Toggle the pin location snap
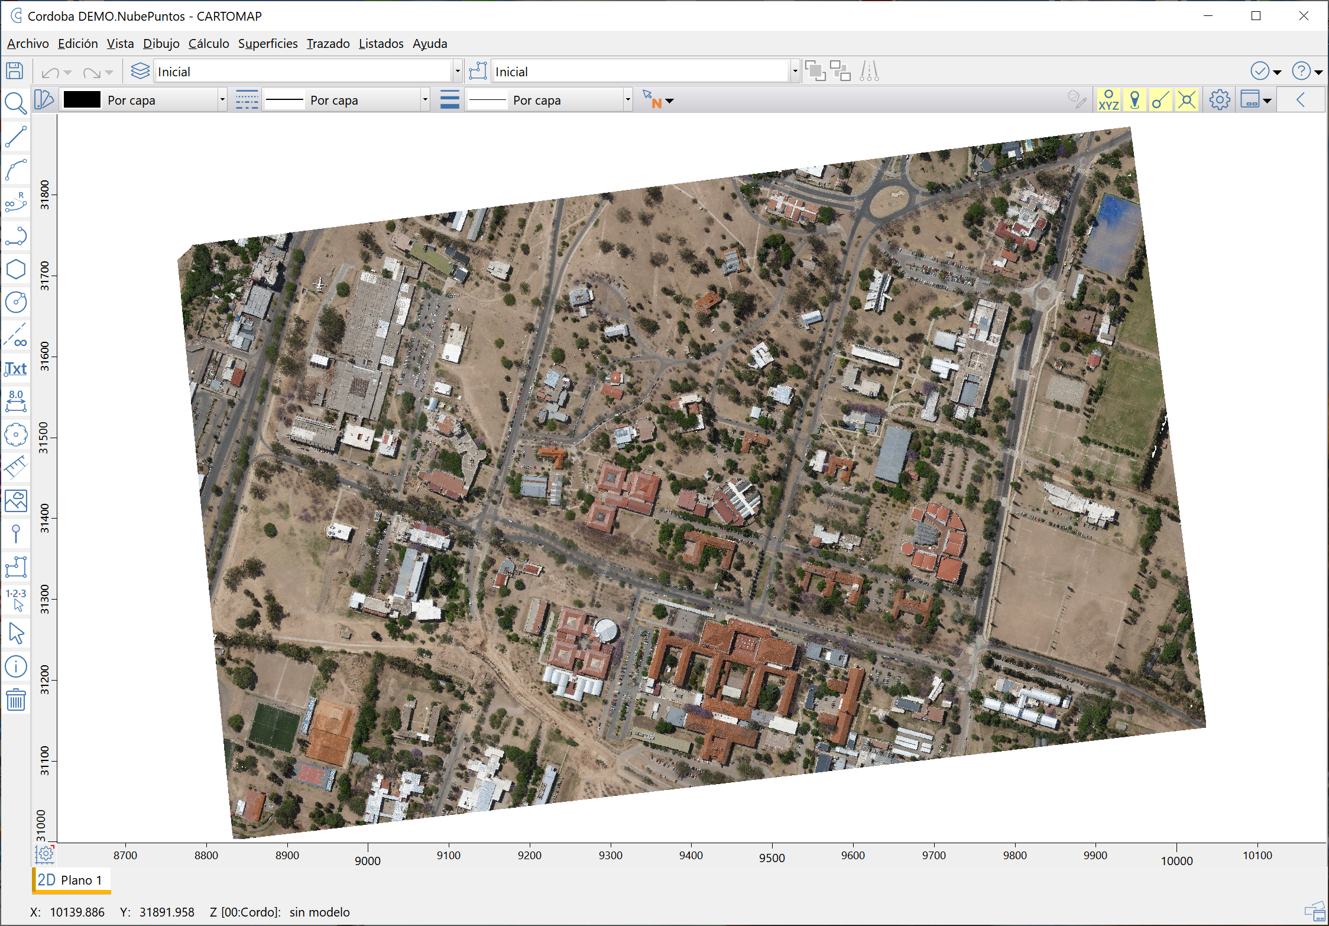This screenshot has height=926, width=1329. [1134, 100]
